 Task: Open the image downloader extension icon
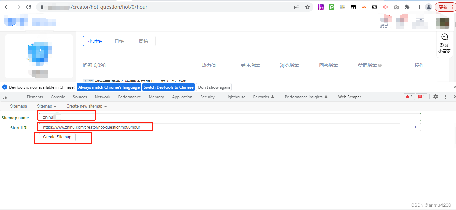[x=342, y=7]
